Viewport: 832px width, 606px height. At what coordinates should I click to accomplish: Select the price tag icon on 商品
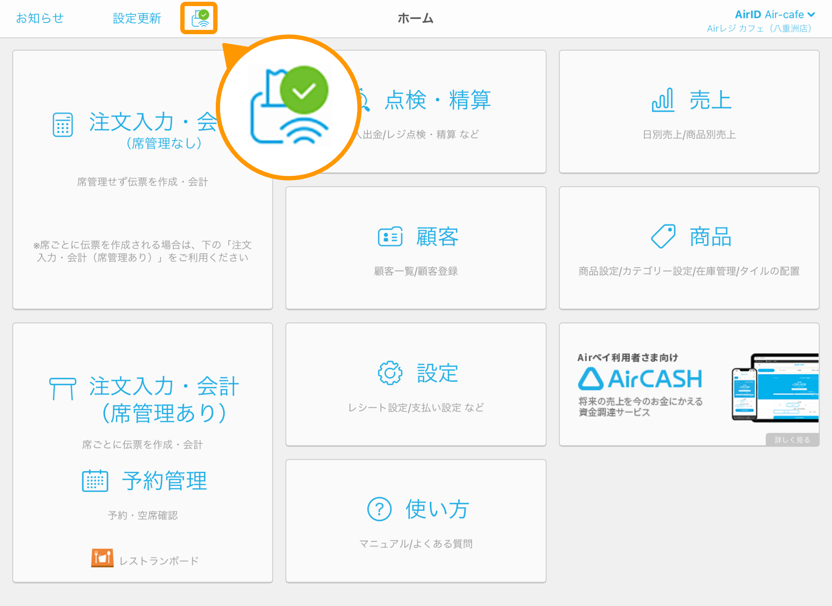[663, 236]
